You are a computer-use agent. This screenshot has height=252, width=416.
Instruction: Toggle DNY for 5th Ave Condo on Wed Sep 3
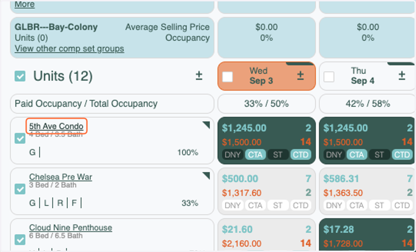[x=233, y=155]
